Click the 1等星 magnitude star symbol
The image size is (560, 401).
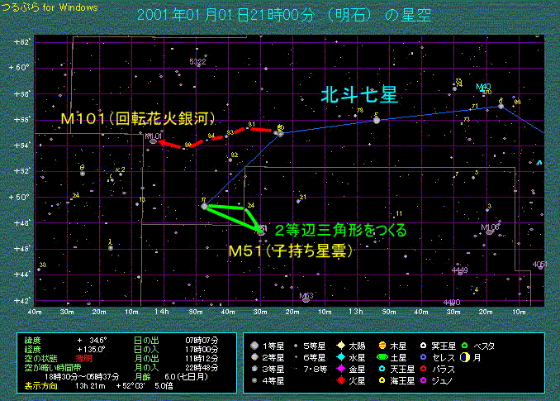tap(254, 345)
